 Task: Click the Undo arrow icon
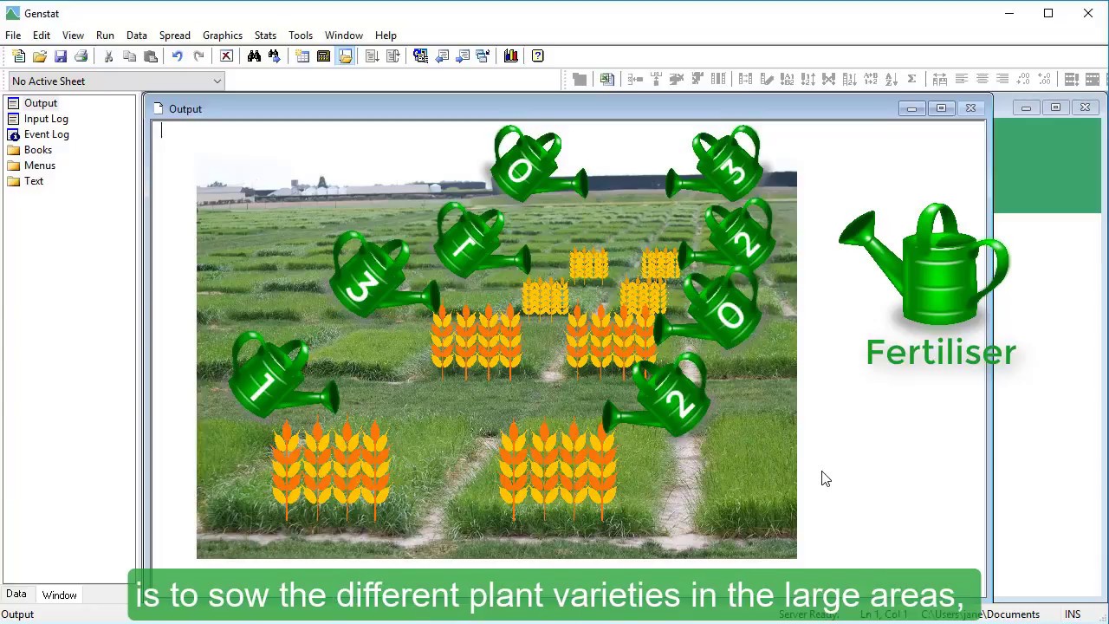[178, 56]
